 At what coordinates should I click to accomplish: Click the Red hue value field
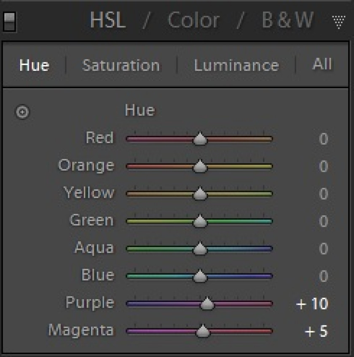(324, 139)
